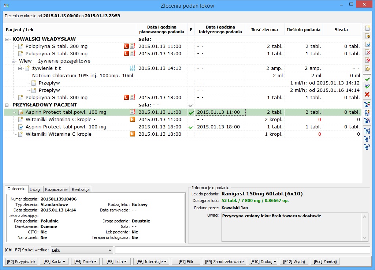Viewport: 375px width, 270px height.
Task: Click the red X icon in right toolbar
Action: point(367,94)
